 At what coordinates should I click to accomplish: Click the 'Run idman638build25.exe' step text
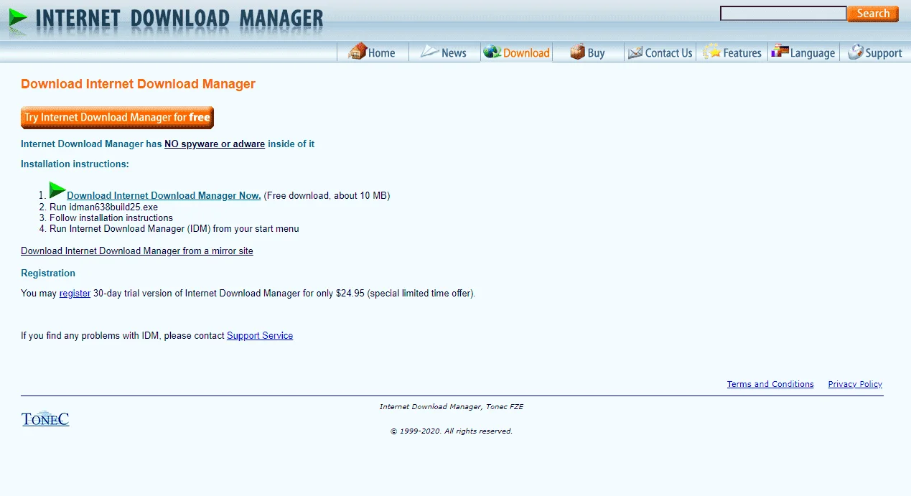pos(103,207)
